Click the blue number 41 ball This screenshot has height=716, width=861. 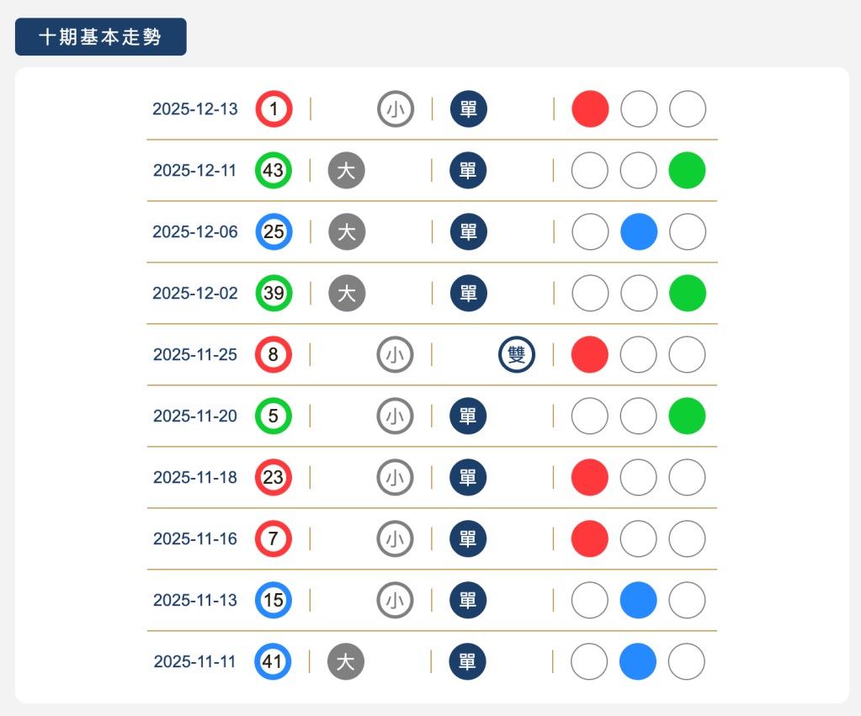pyautogui.click(x=273, y=661)
